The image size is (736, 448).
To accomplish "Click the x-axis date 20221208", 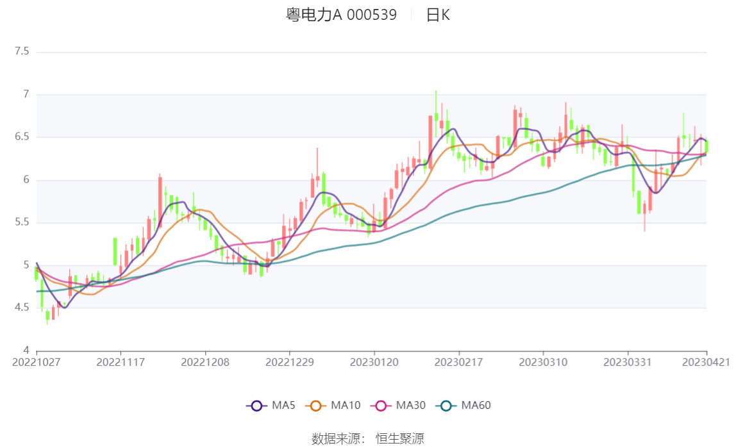I will click(205, 362).
